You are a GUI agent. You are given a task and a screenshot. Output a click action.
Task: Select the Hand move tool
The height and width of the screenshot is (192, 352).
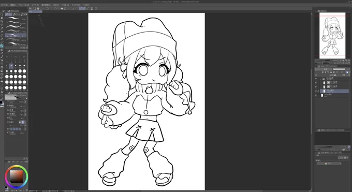point(2,18)
